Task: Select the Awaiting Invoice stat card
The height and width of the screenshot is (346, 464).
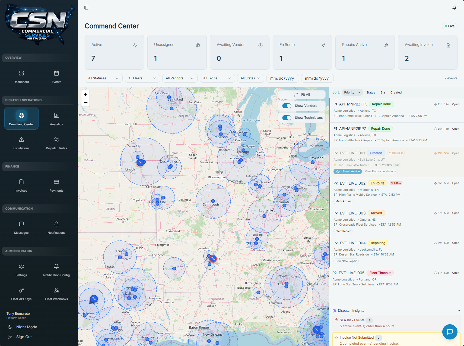Action: click(x=428, y=52)
